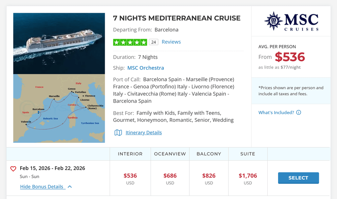Image resolution: width=337 pixels, height=199 pixels.
Task: Open the Reviews link
Action: tap(171, 42)
